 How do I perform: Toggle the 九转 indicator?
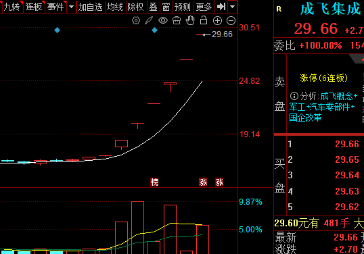pyautogui.click(x=12, y=7)
